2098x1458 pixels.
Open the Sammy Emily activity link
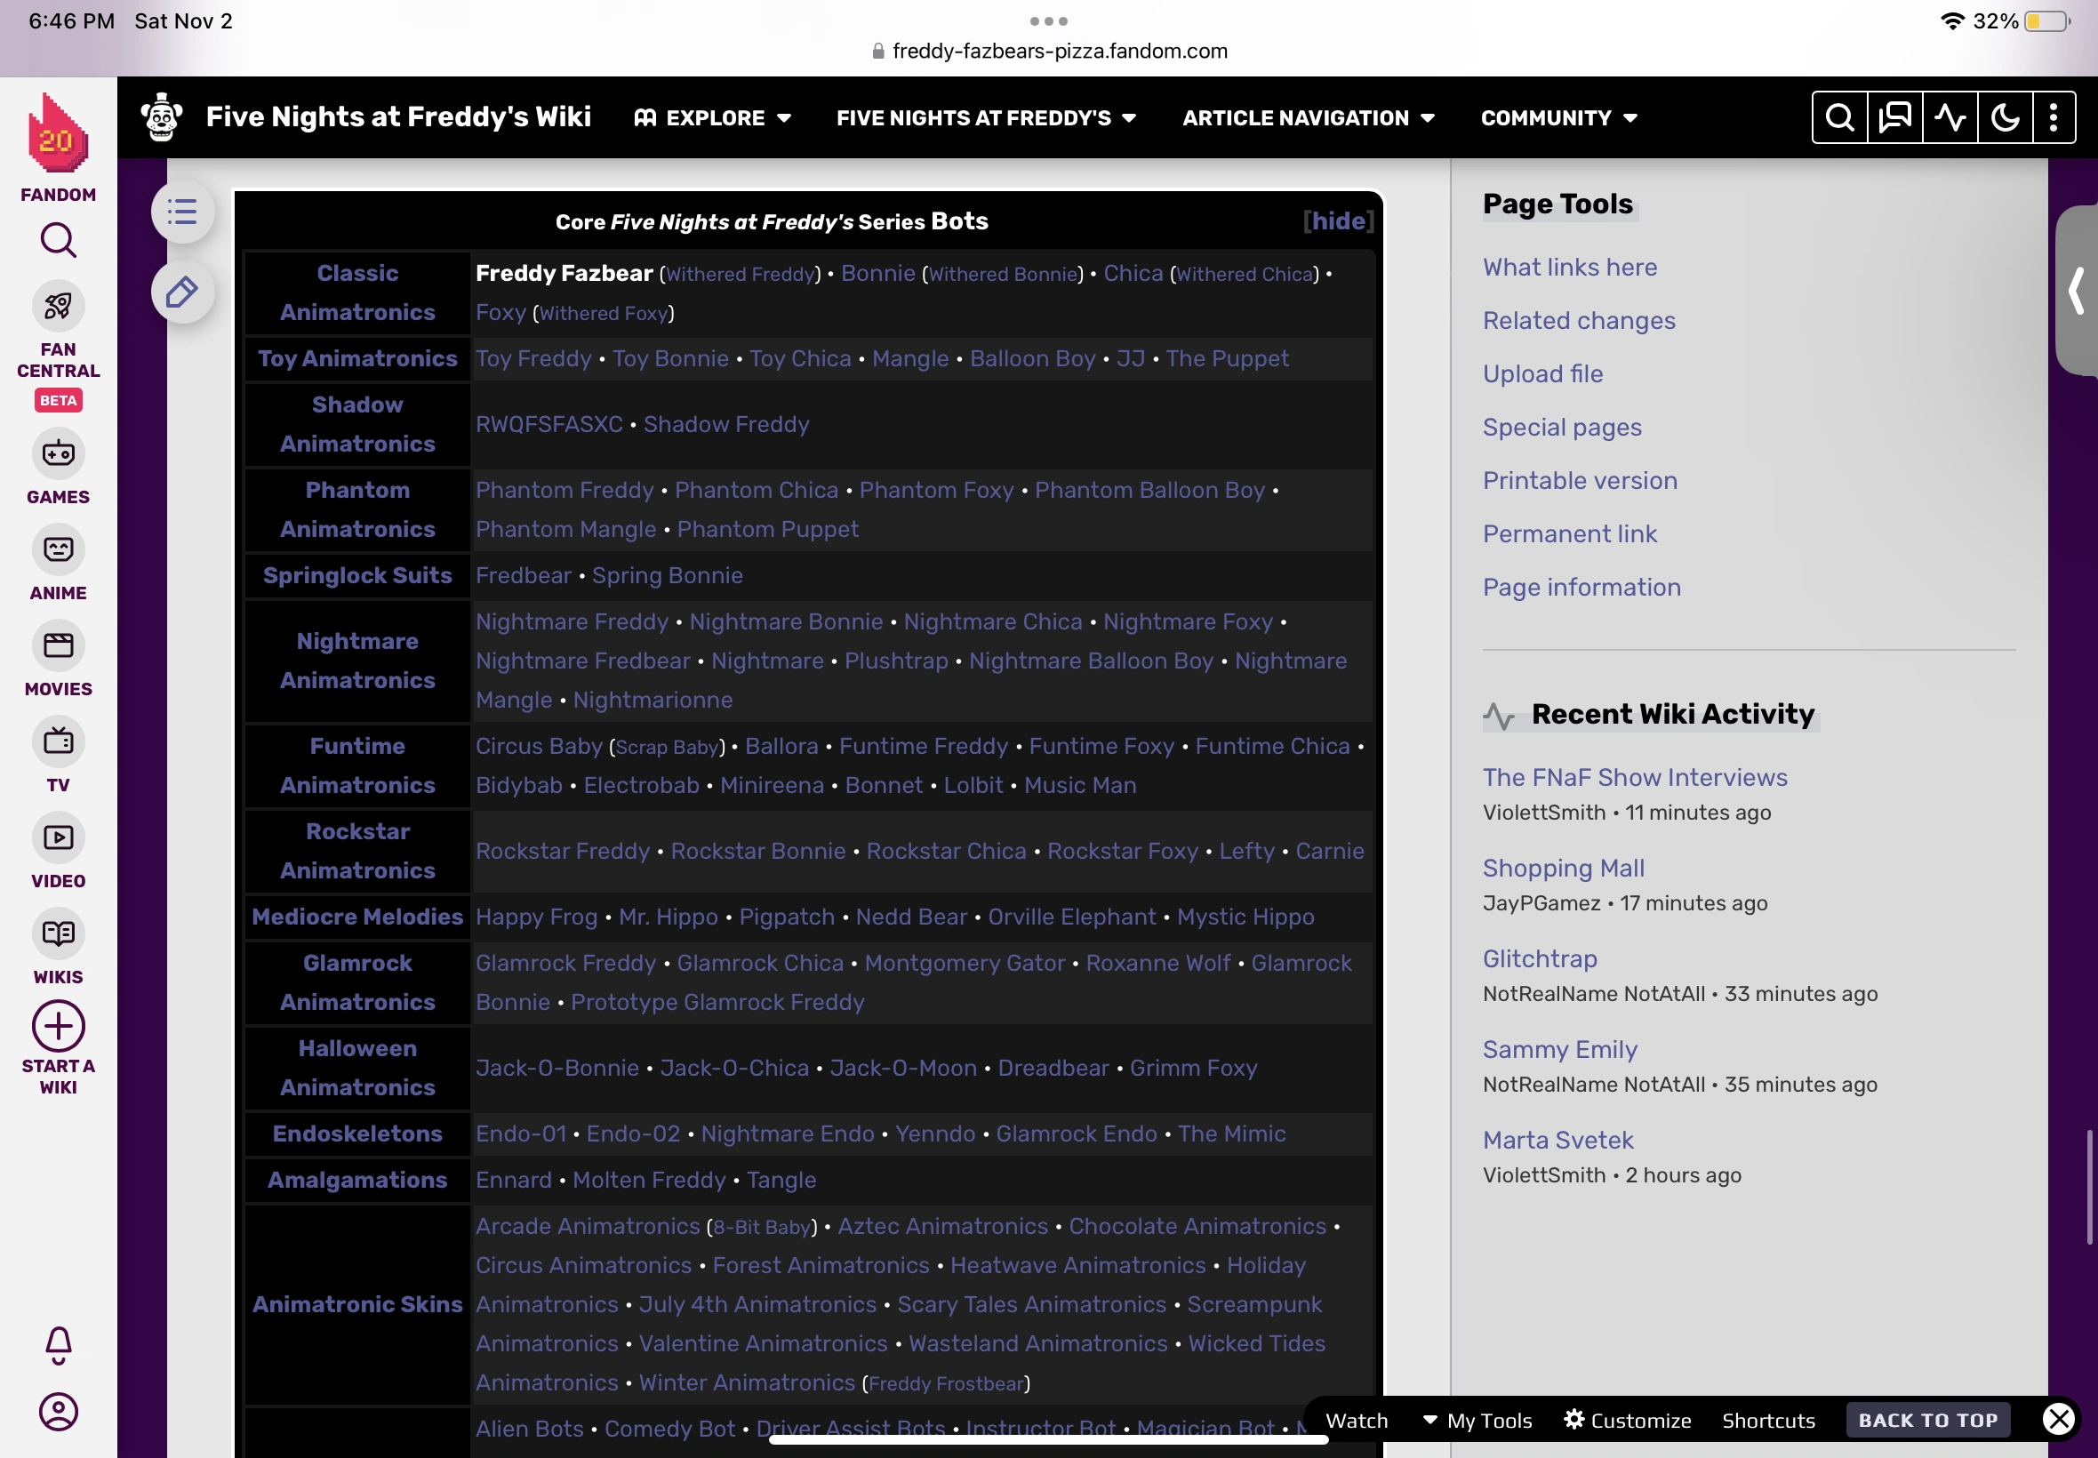[x=1560, y=1049]
